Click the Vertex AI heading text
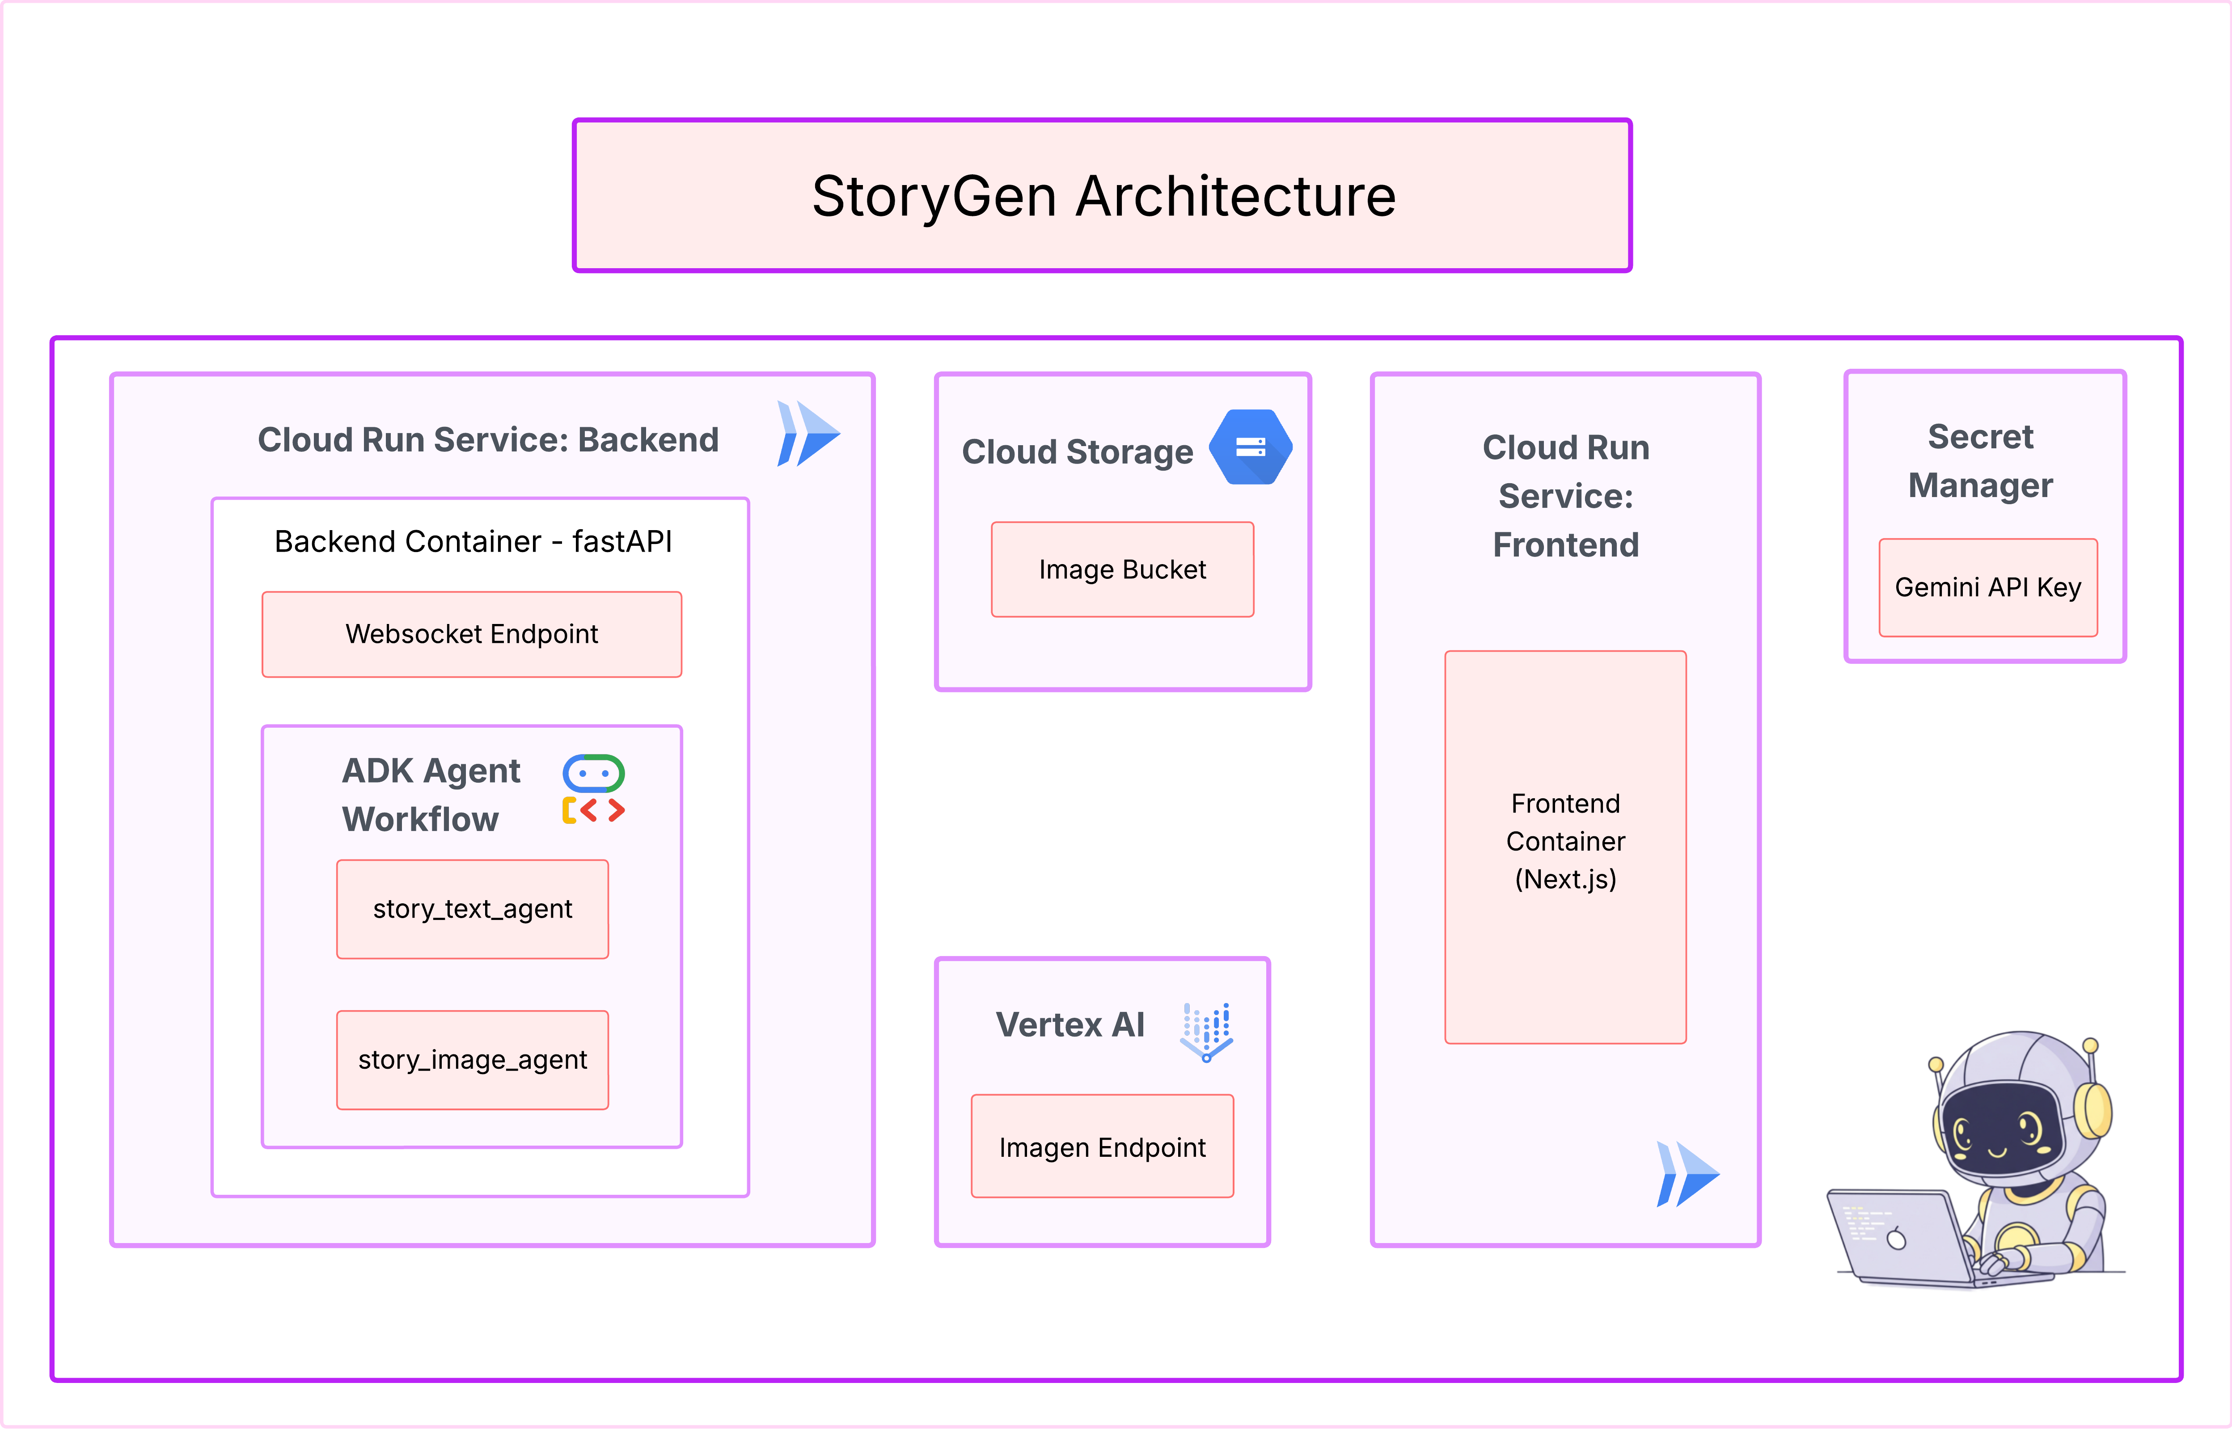This screenshot has width=2232, height=1429. pyautogui.click(x=1069, y=1025)
